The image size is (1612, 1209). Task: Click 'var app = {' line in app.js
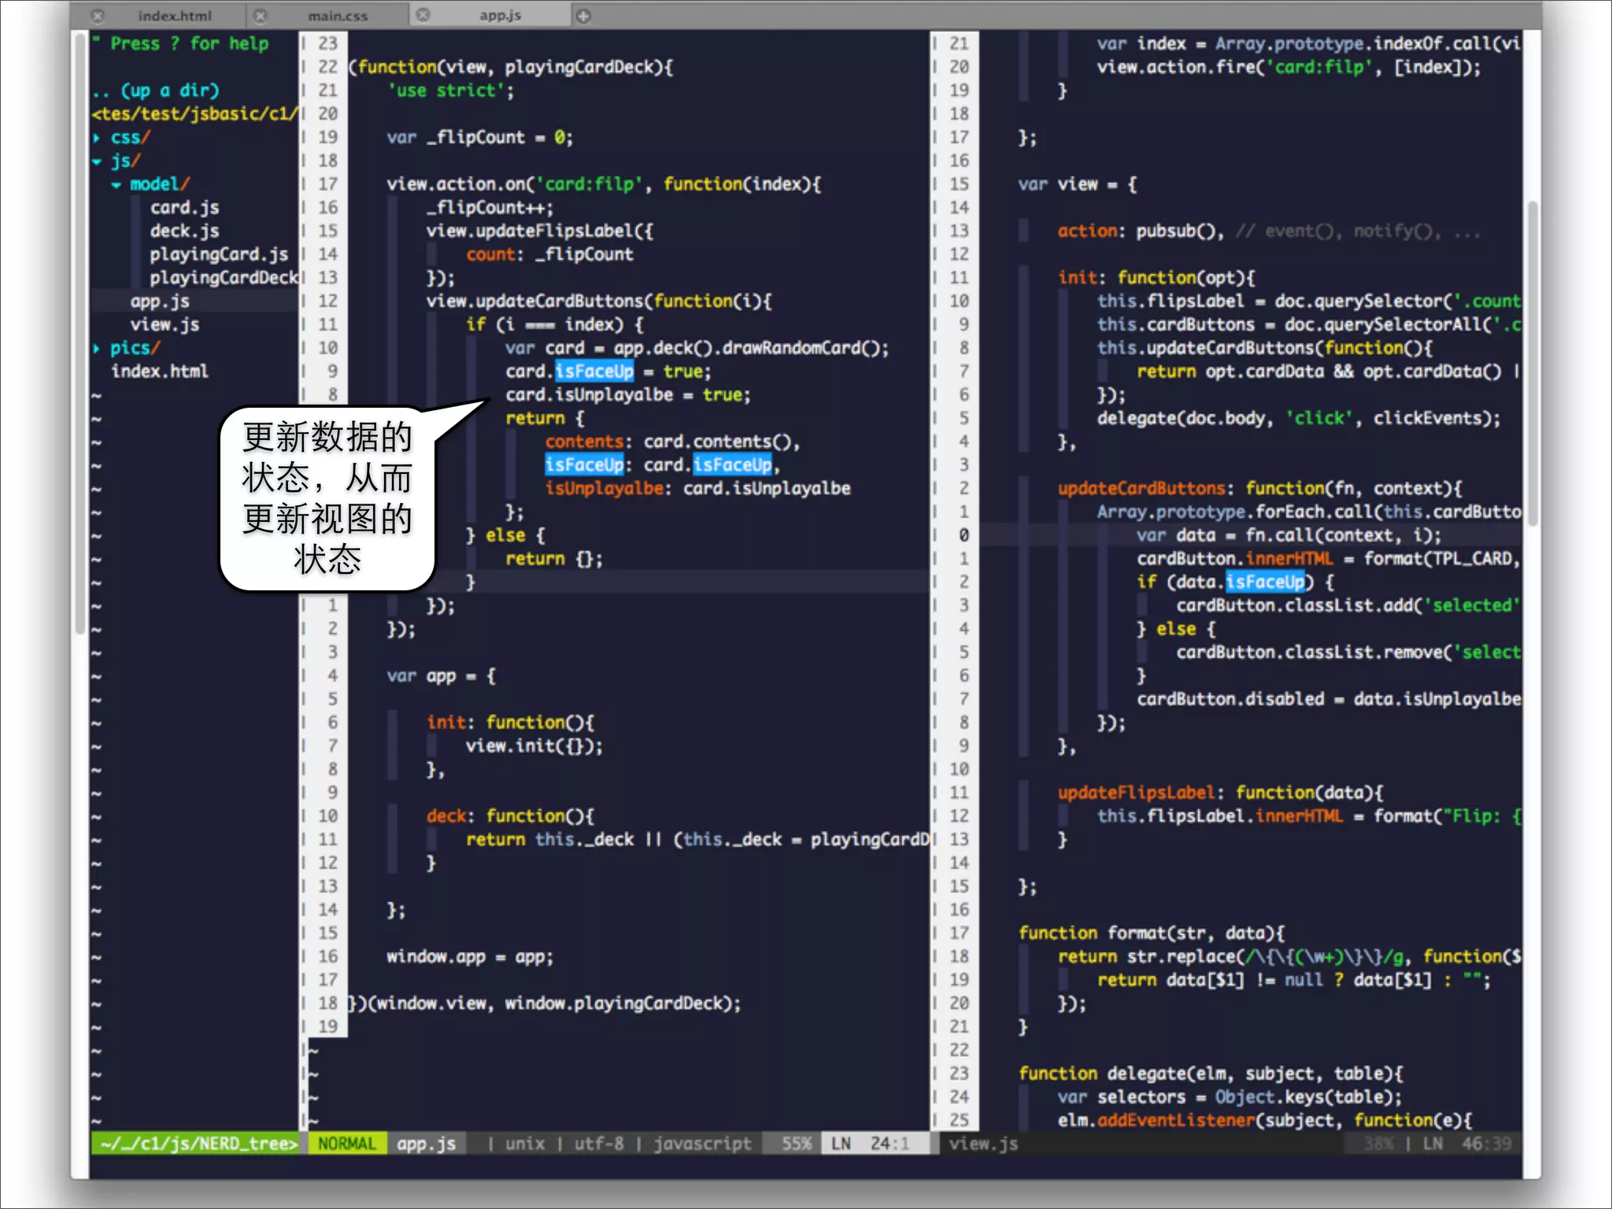click(x=441, y=676)
